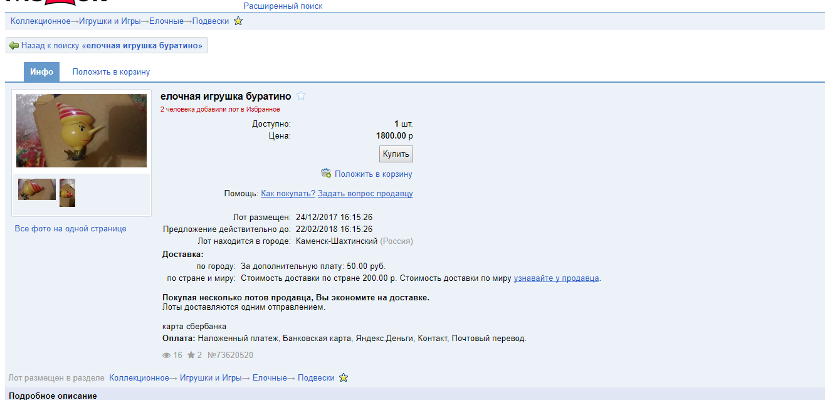Image resolution: width=825 pixels, height=400 pixels.
Task: Click the green back arrow icon
Action: [x=14, y=46]
